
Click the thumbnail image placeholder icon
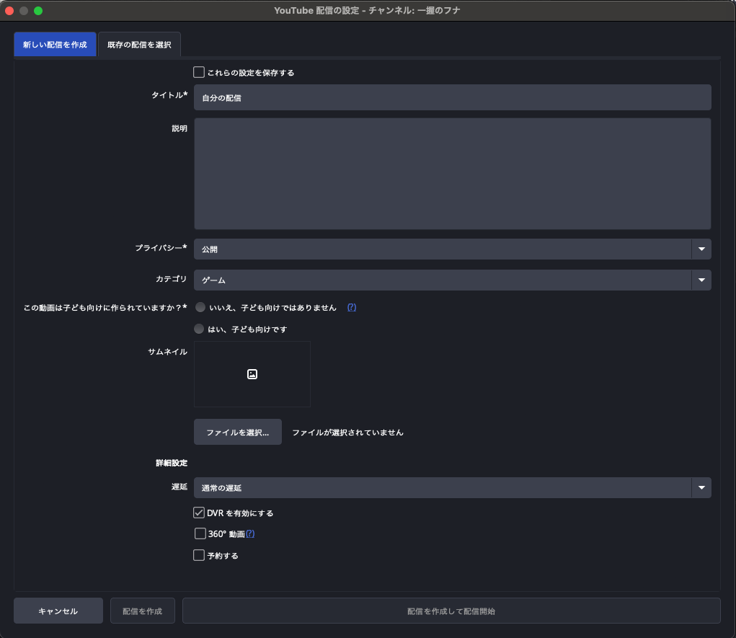(252, 374)
